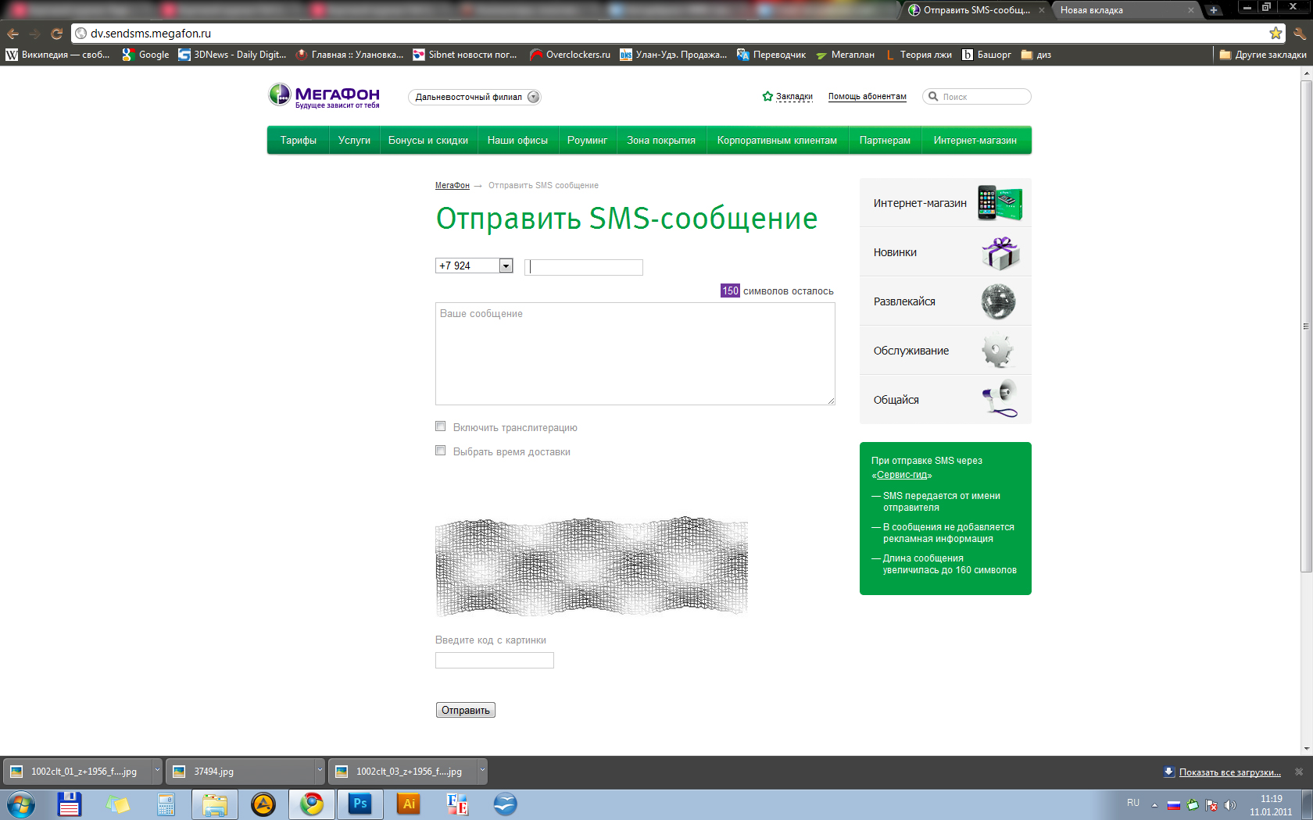Click the gear Обслуживание icon
The image size is (1313, 820).
(998, 351)
